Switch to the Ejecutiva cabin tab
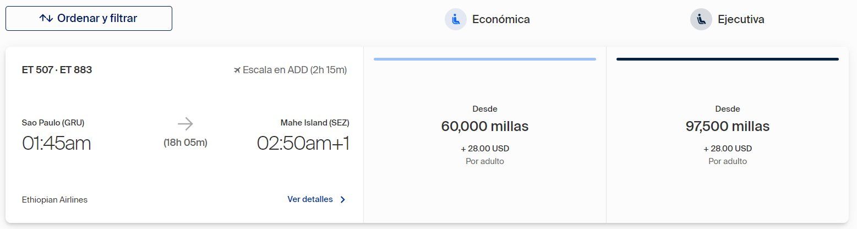 (727, 19)
